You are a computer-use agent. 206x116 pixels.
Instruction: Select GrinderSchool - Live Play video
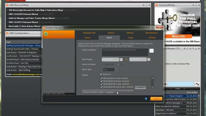23,63
